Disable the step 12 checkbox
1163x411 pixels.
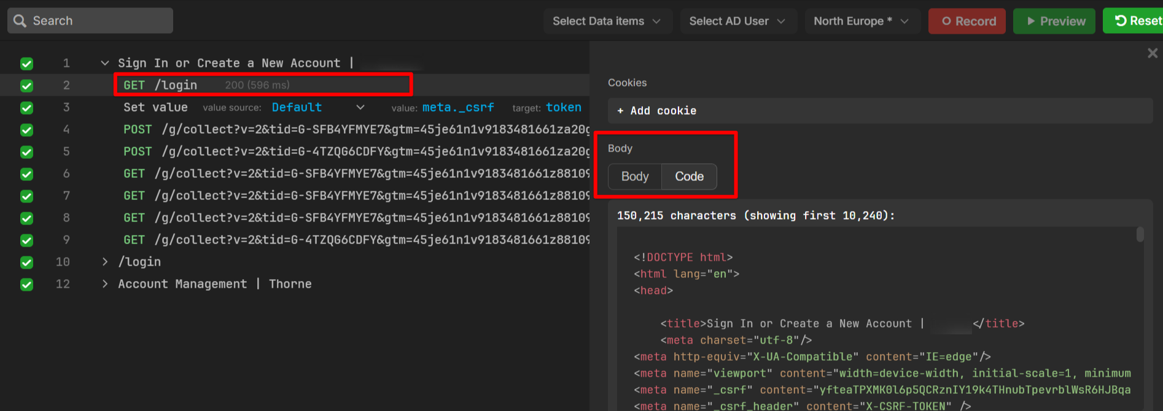[26, 285]
